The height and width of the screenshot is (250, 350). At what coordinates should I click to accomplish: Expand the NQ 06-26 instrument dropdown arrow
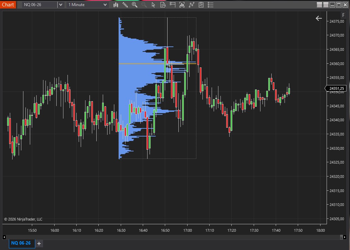pos(60,5)
